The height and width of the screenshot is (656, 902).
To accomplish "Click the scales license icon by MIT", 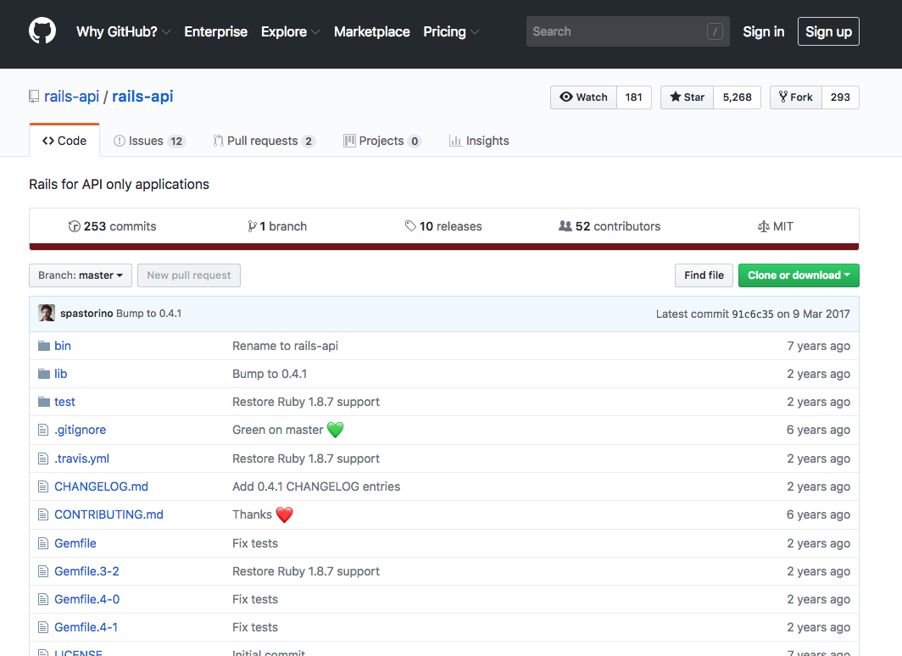I will click(x=763, y=226).
